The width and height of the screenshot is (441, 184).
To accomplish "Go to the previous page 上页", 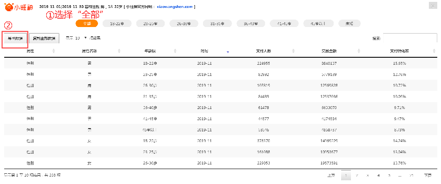I will (x=331, y=176).
